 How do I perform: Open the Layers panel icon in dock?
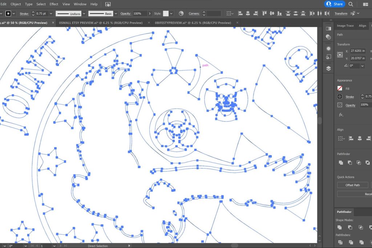[x=328, y=68]
